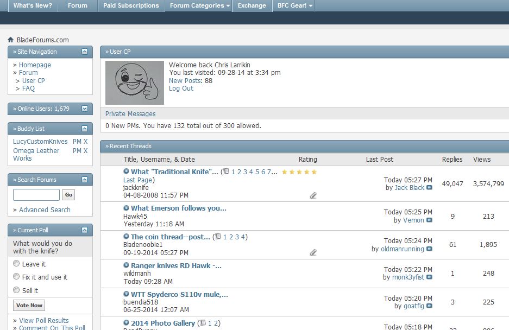Go to last post by Vemon icon
Screen dimensions: 509x330
(430, 220)
